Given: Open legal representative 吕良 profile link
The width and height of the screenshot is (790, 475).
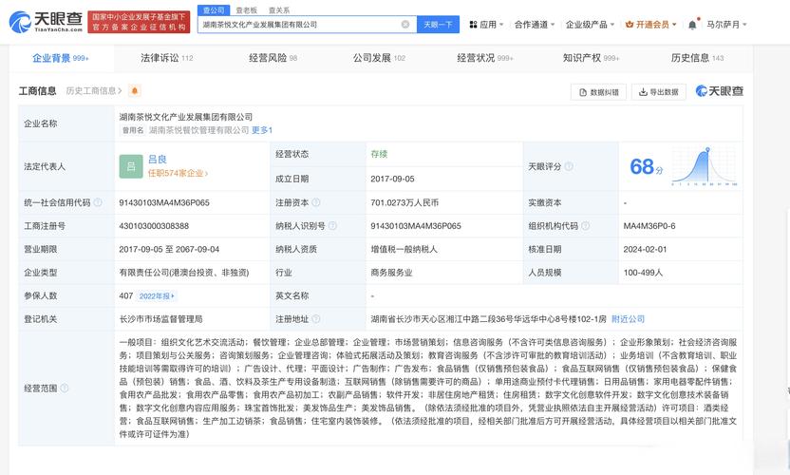Looking at the screenshot, I should [x=158, y=160].
